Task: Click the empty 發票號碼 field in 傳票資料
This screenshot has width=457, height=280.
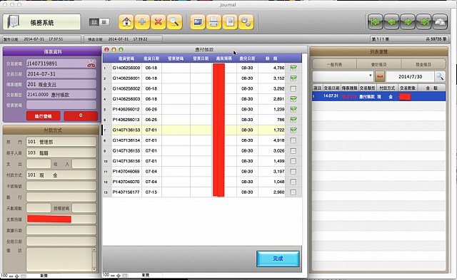Action: (x=61, y=105)
